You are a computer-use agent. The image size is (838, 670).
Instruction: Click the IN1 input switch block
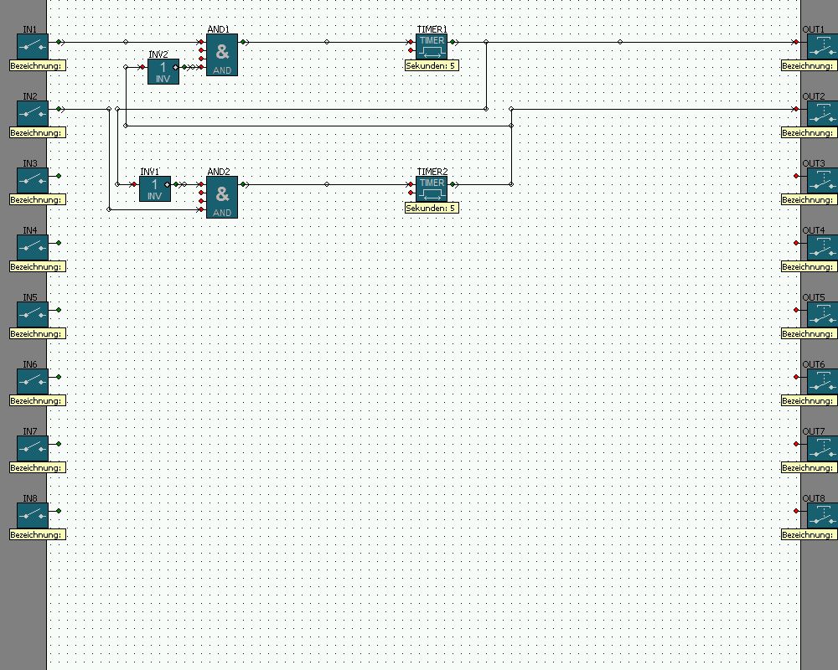(x=34, y=46)
